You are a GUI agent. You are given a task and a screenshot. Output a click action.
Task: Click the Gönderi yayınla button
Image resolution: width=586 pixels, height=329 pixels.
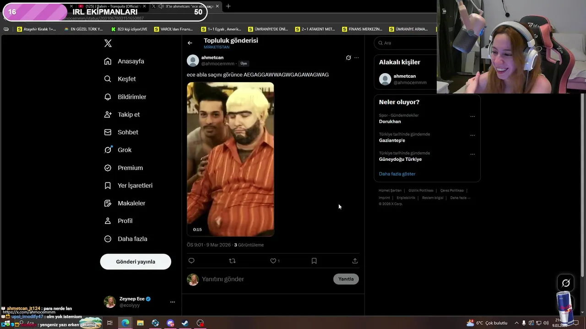point(136,262)
